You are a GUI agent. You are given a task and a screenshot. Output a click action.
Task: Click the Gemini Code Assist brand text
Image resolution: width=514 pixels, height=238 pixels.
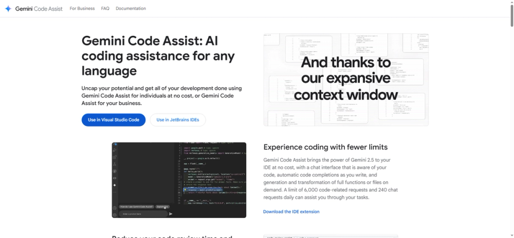(x=39, y=9)
